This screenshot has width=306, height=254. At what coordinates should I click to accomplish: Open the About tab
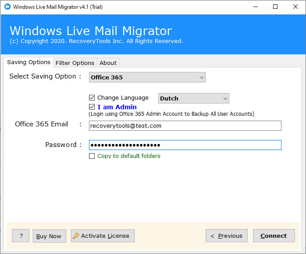108,63
